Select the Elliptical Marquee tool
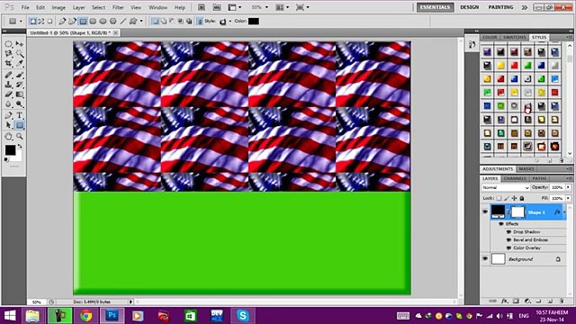The width and height of the screenshot is (576, 324). coord(8,44)
